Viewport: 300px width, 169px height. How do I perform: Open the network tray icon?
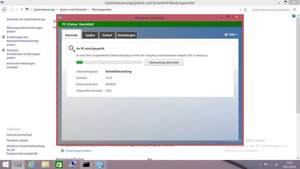271,164
